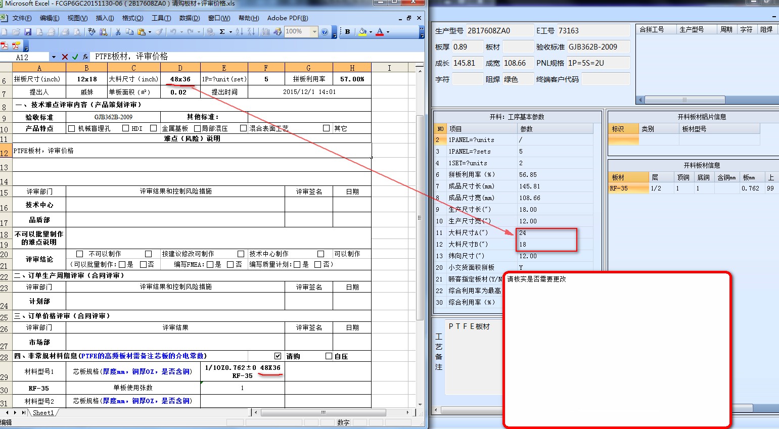Open the 格式(O) menu
The width and height of the screenshot is (779, 429).
click(x=133, y=18)
